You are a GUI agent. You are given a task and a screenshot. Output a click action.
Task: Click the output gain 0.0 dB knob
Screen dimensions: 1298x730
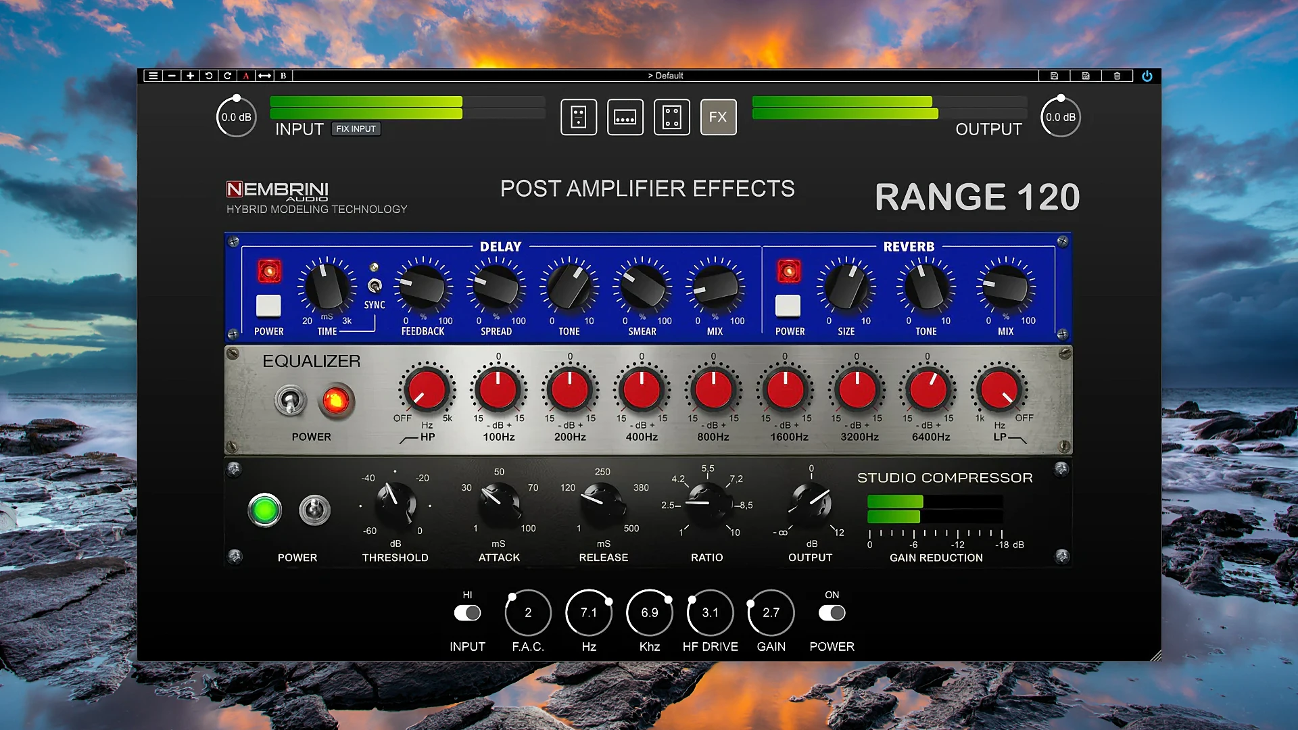coord(1061,117)
